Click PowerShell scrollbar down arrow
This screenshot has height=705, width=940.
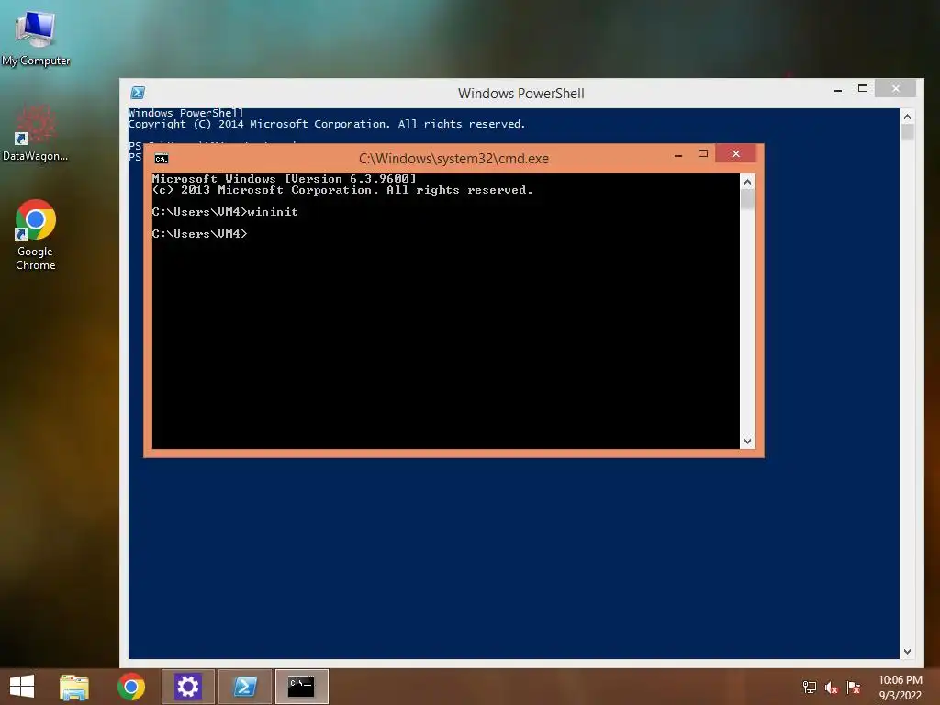coord(907,652)
